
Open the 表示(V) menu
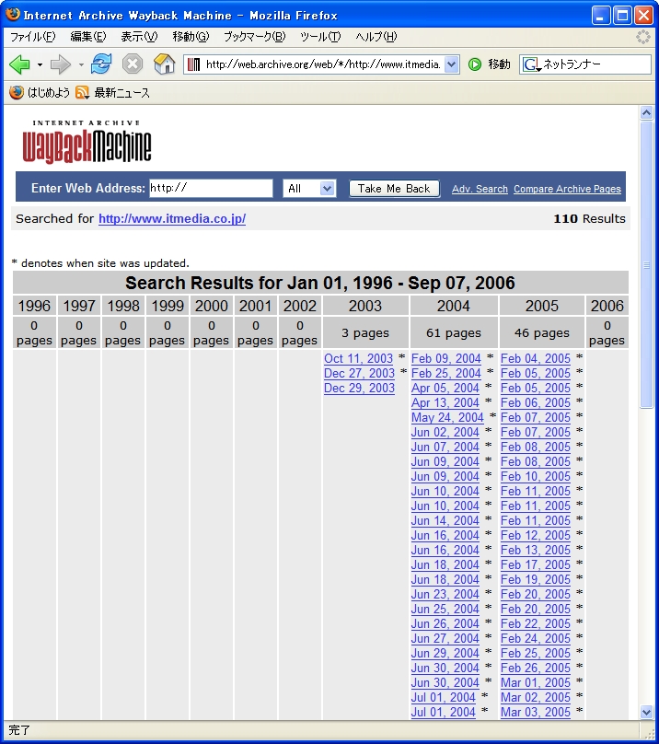[x=139, y=37]
